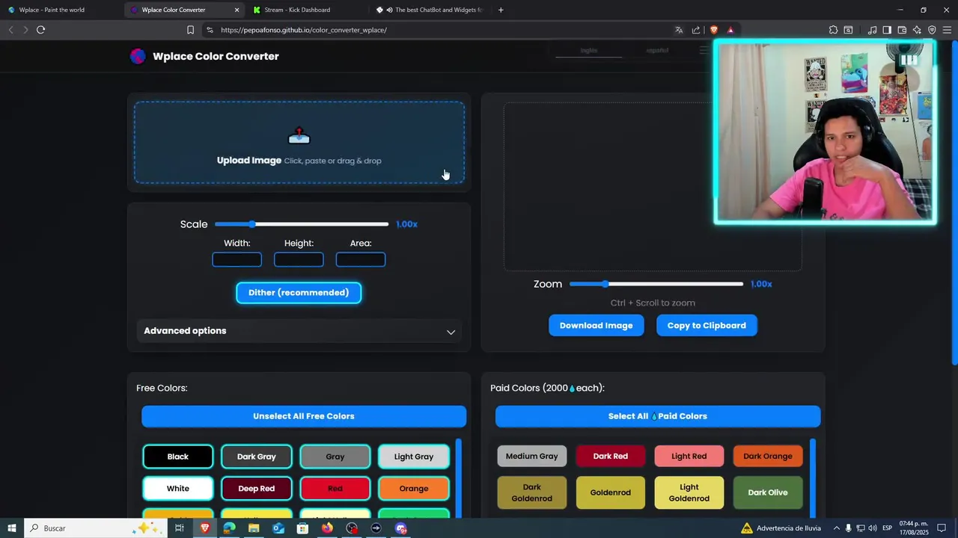The width and height of the screenshot is (958, 538).
Task: Select the Light Red paid color
Action: 689,457
